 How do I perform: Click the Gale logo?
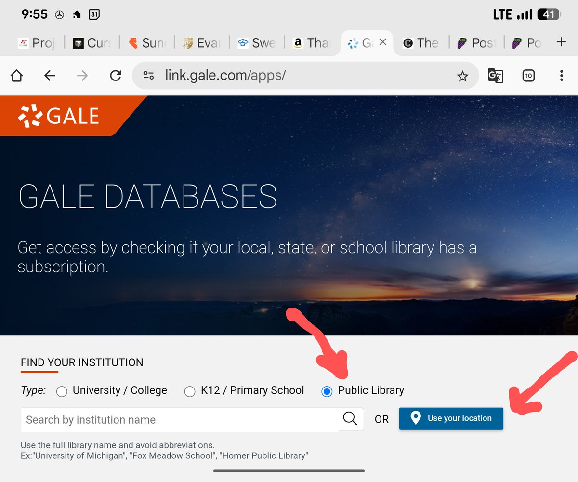59,116
